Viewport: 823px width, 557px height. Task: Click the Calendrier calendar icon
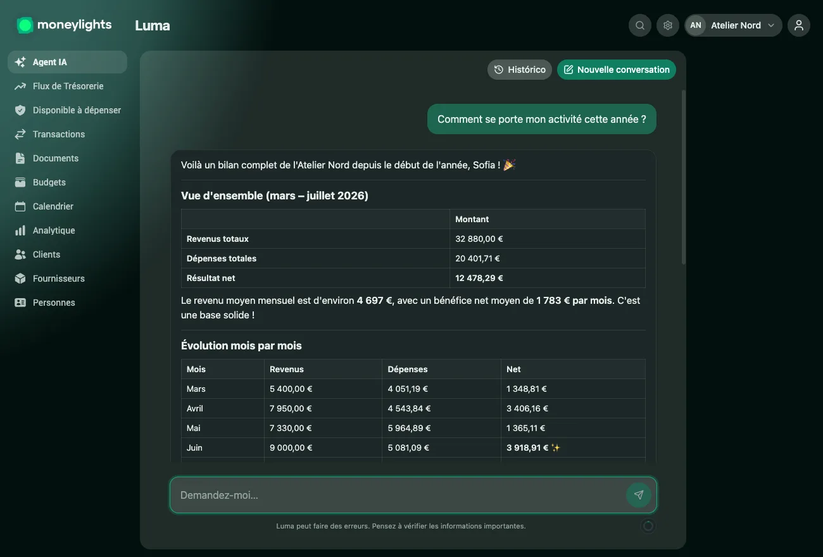coord(20,206)
